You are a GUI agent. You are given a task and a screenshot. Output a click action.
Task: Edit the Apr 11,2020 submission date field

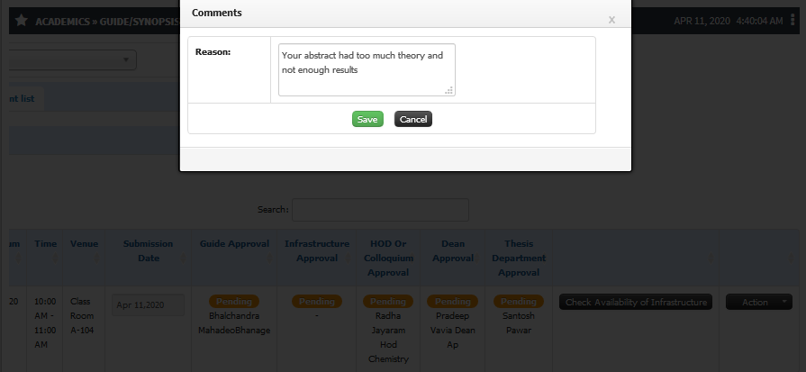[x=148, y=305]
